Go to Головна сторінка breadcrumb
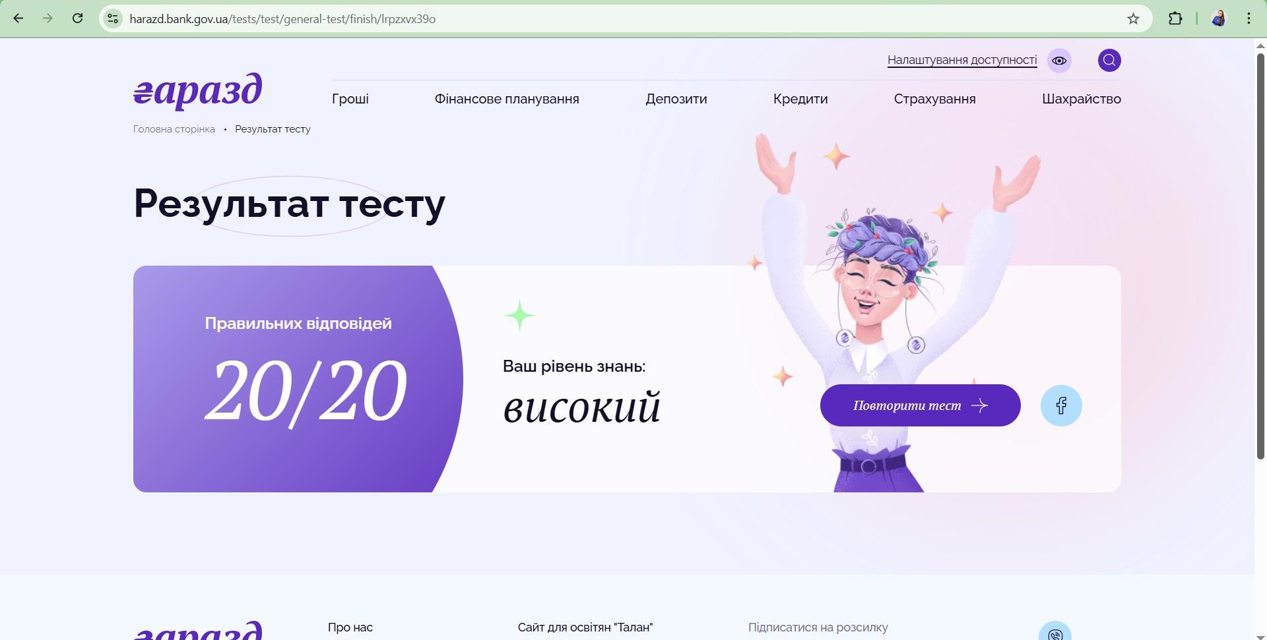Viewport: 1267px width, 640px height. 174,129
